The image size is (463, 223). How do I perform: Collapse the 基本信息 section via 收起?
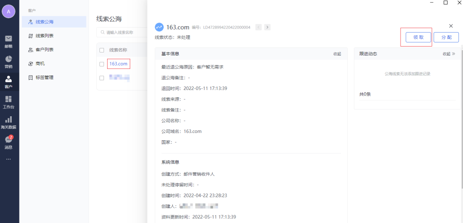337,54
